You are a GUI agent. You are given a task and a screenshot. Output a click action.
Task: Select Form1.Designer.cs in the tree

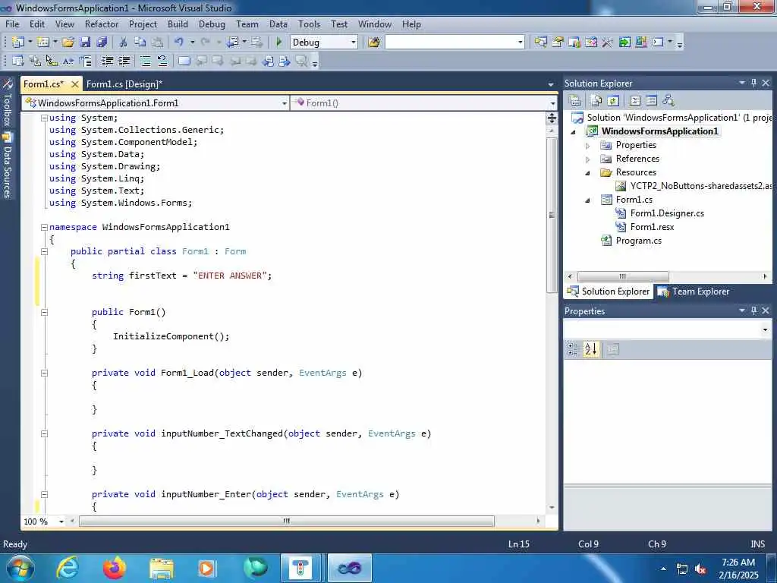coord(667,213)
